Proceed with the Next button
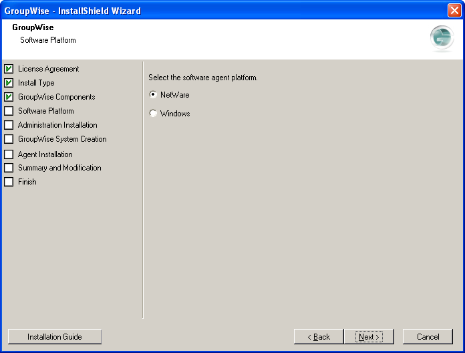The height and width of the screenshot is (353, 465). pyautogui.click(x=369, y=337)
